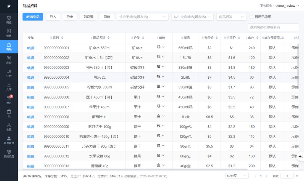This screenshot has width=304, height=181.
Task: Focus the 前往 page number input
Action: (x=287, y=176)
